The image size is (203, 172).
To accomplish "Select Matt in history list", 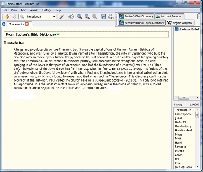I will coord(178,139).
